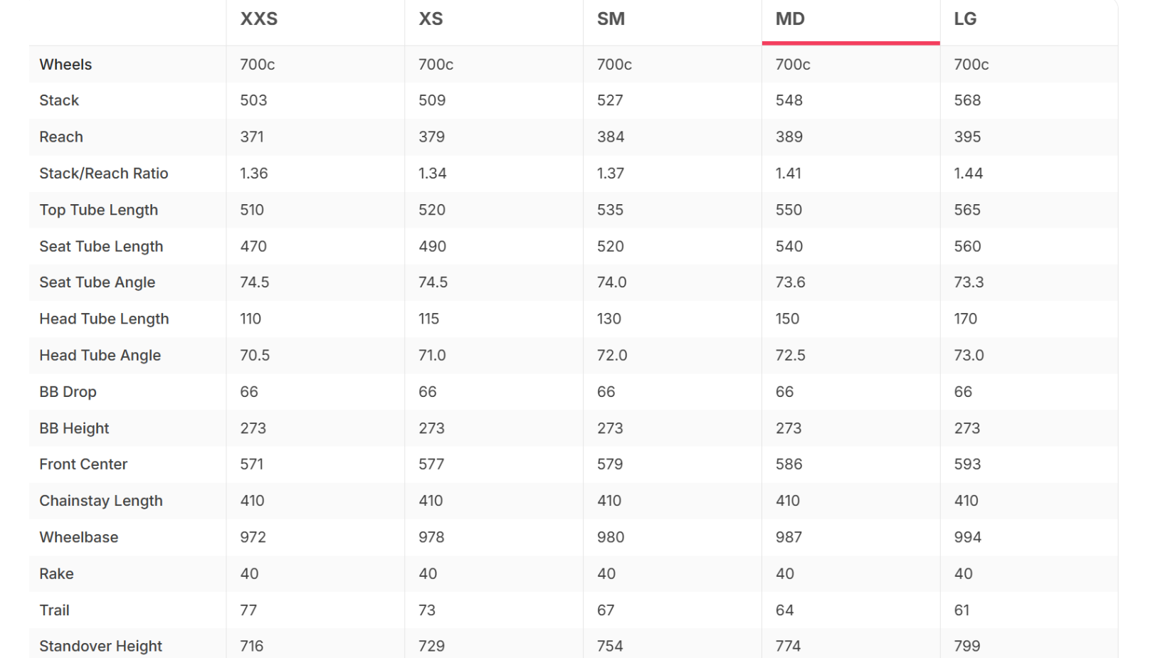The width and height of the screenshot is (1170, 658).
Task: Click the Seat Tube Angle label
Action: click(97, 282)
